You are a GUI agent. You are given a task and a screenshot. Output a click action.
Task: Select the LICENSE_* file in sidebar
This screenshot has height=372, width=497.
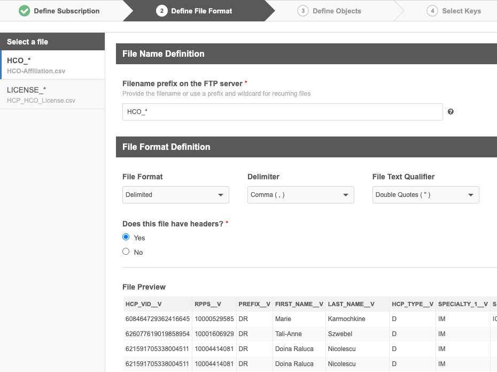pyautogui.click(x=52, y=94)
